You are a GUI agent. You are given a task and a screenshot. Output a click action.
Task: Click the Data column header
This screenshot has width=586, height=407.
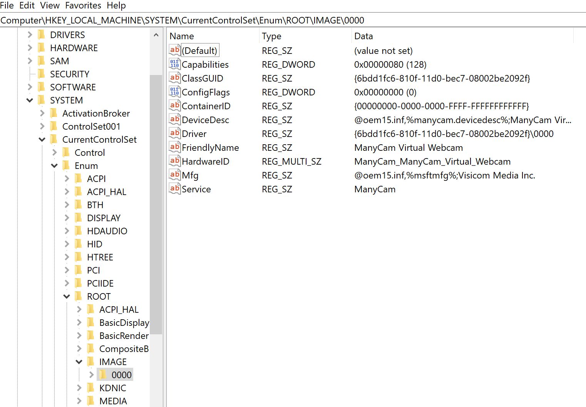[363, 36]
